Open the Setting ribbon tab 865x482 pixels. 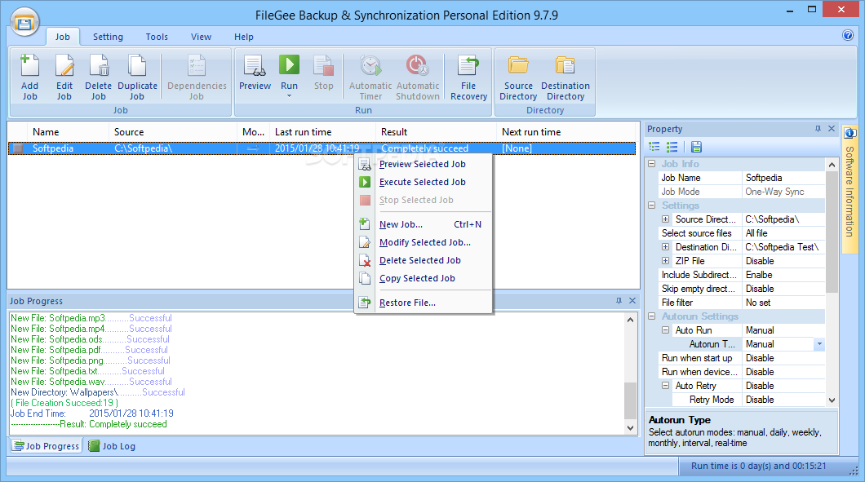pos(108,37)
